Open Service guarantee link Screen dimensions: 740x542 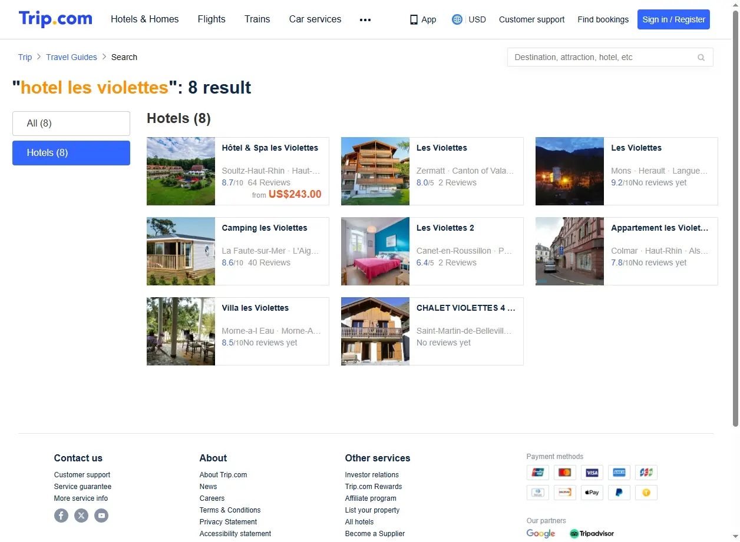82,487
